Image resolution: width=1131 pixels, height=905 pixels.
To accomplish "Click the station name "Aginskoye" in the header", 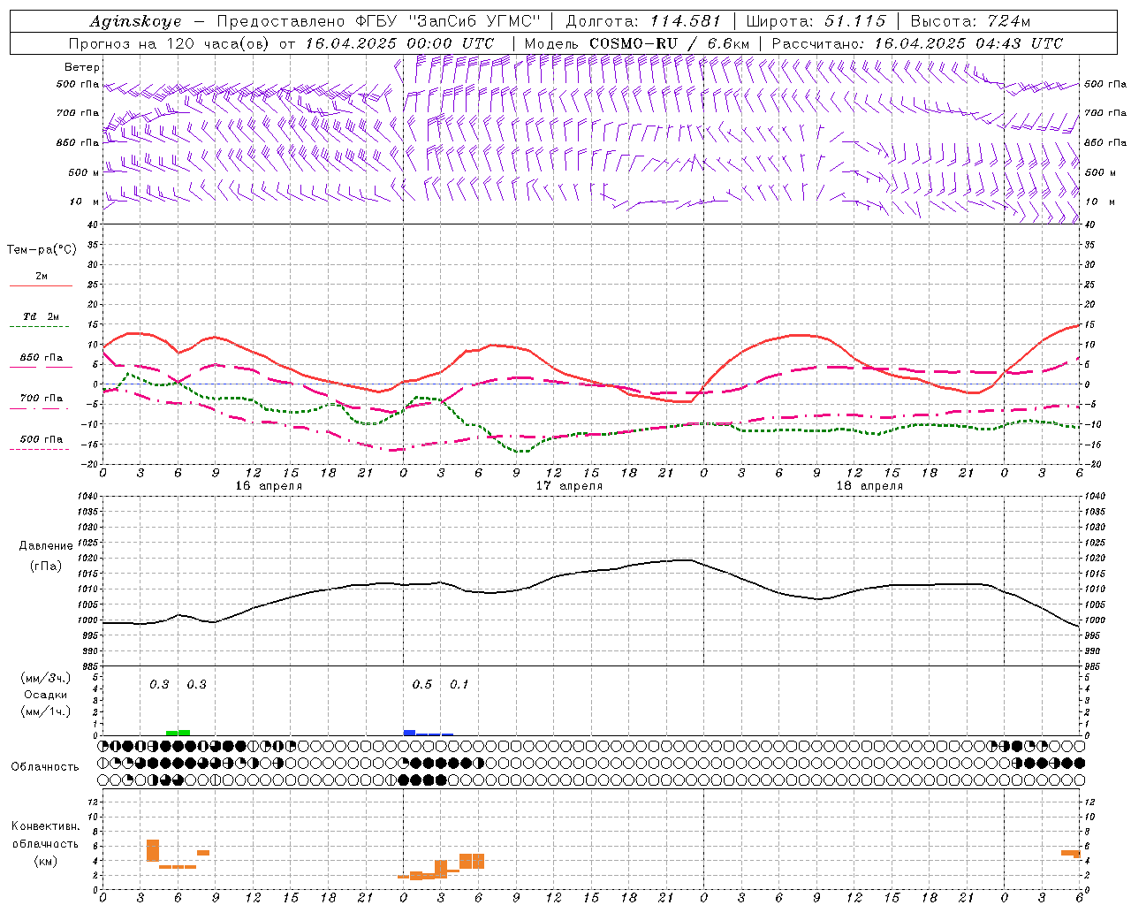I will (x=135, y=21).
